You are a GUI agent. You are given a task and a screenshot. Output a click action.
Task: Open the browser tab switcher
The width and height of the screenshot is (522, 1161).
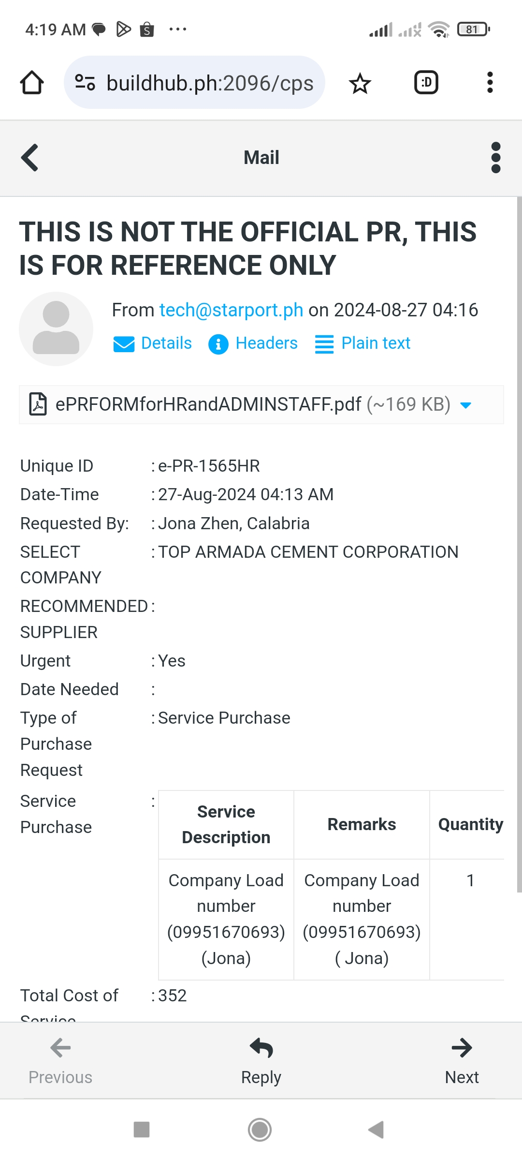coord(426,83)
